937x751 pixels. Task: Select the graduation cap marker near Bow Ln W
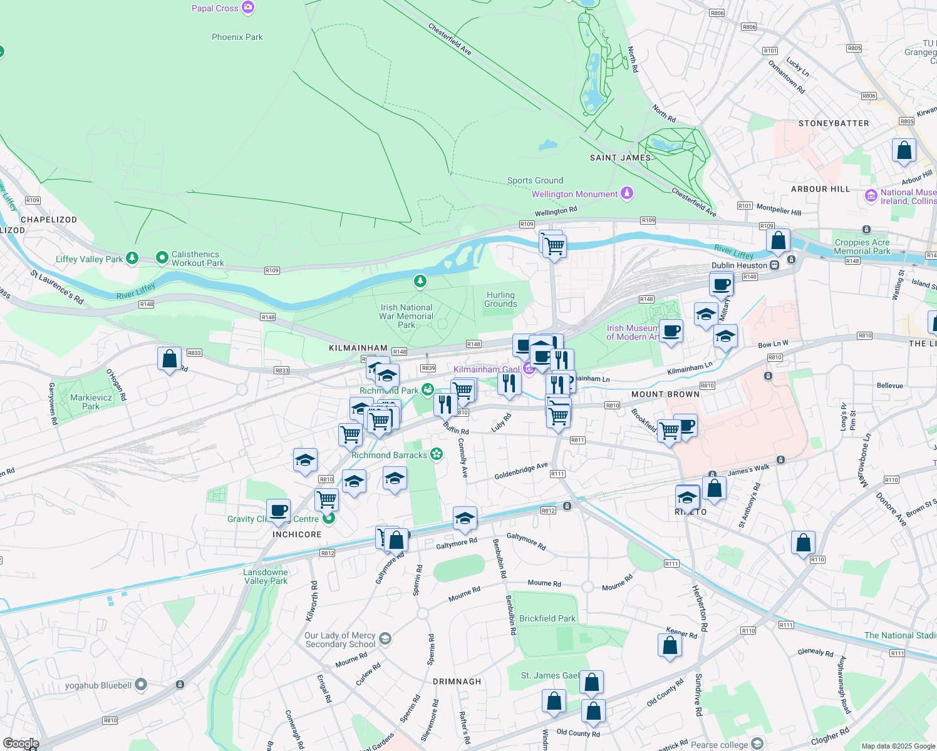(x=725, y=337)
